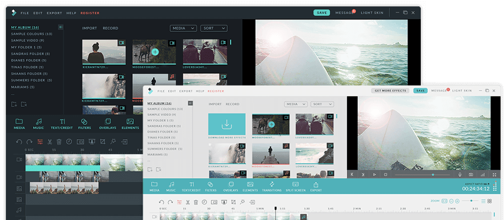The image size is (504, 220).
Task: Open the File menu in dark window
Action: pyautogui.click(x=25, y=13)
